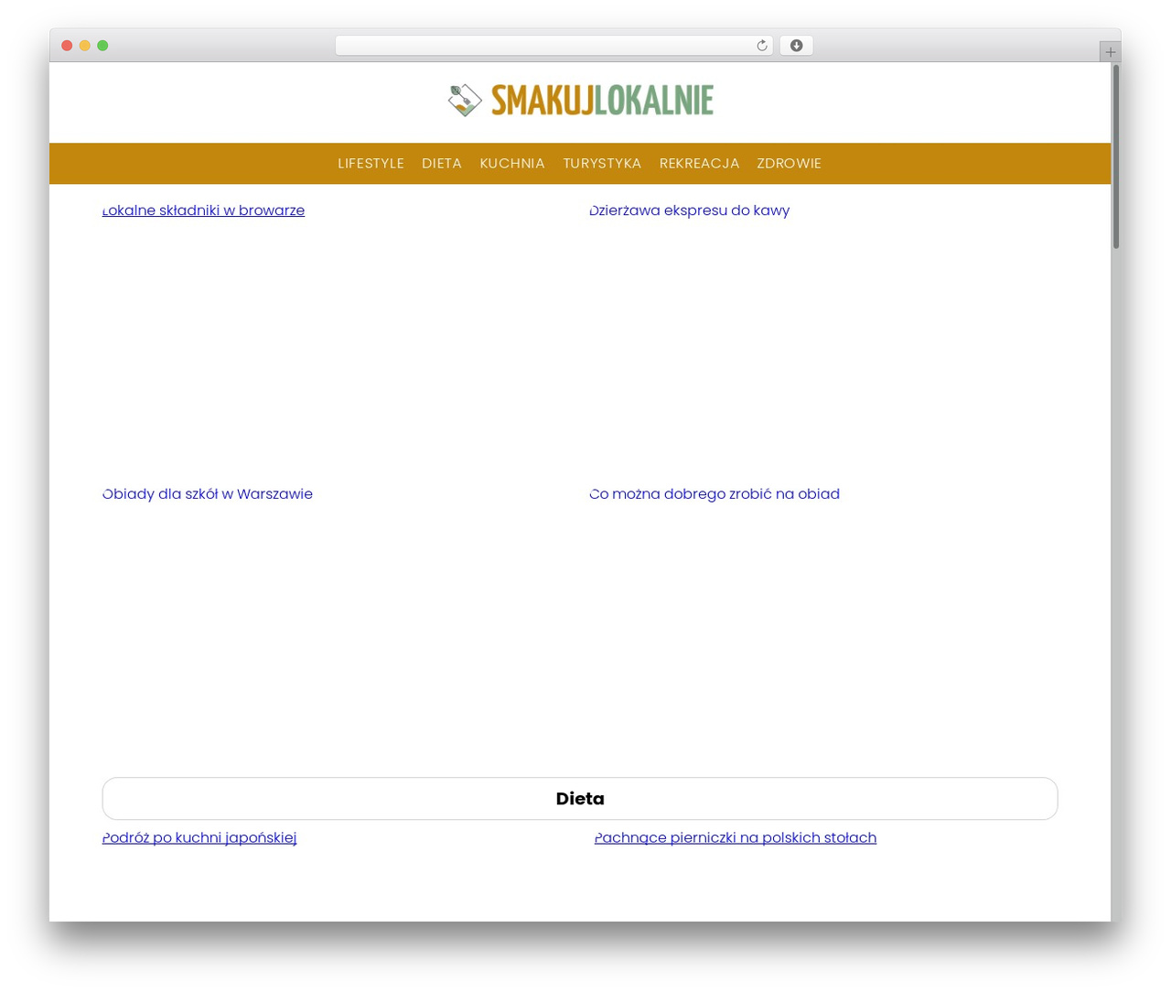Screen dimensions: 1171x992
Task: Open article Lokalne składniki w browarze
Action: click(x=203, y=210)
